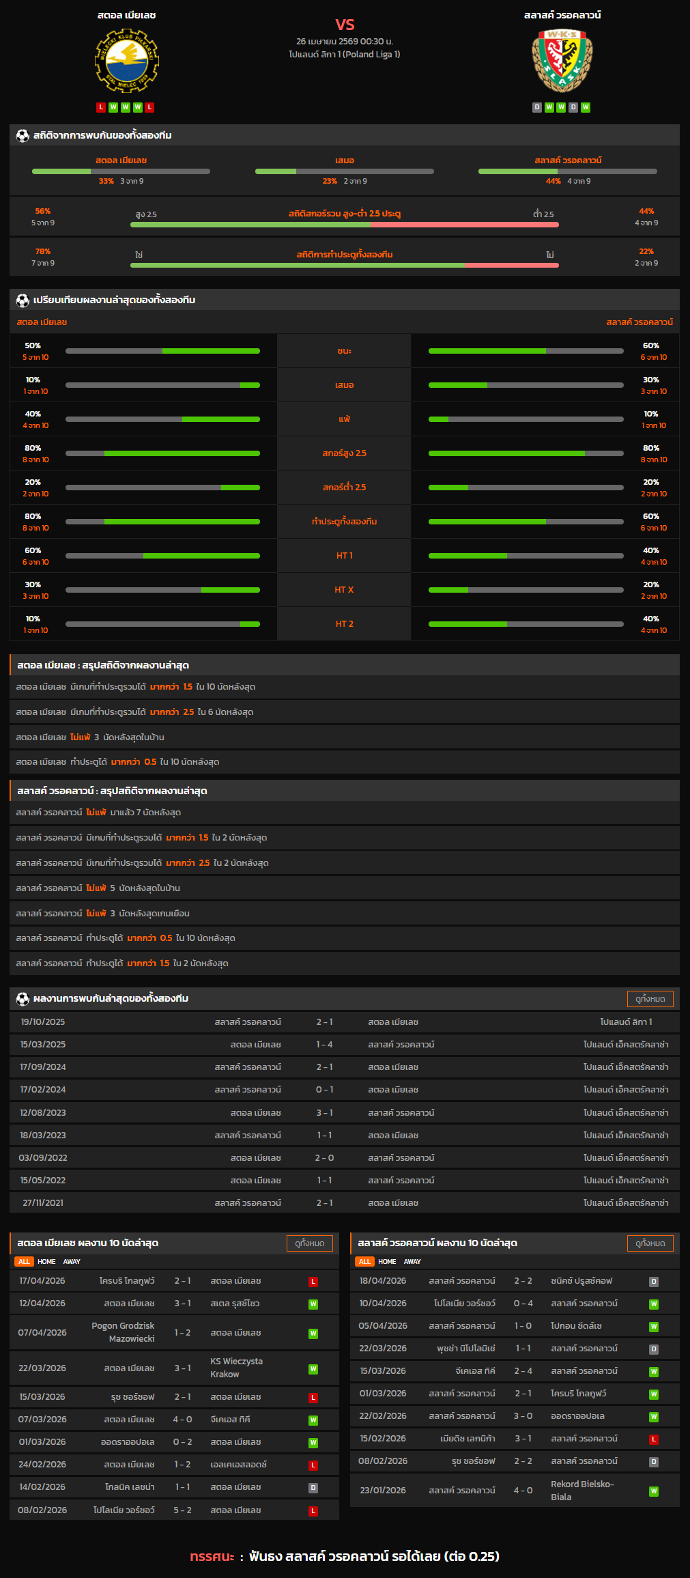Switch Stal Mielec results to AWAY
This screenshot has width=690, height=1578.
pos(72,1262)
